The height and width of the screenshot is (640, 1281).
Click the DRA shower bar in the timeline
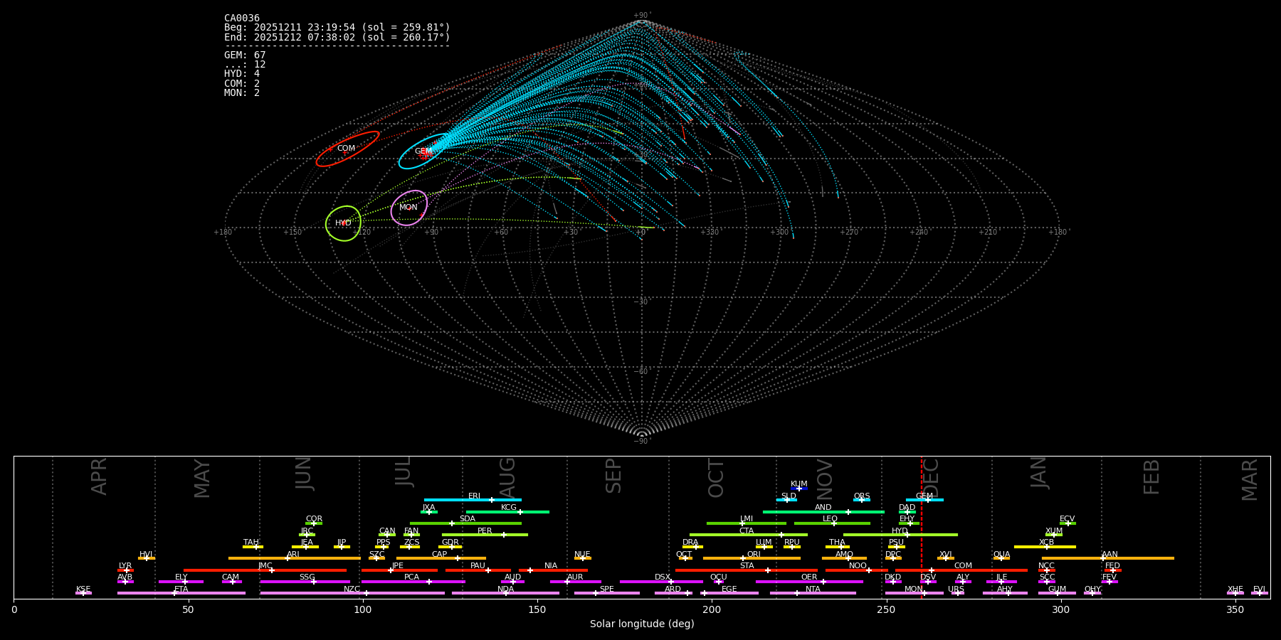pyautogui.click(x=692, y=546)
